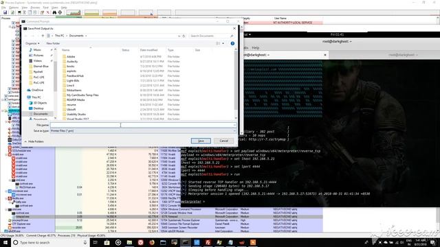The height and width of the screenshot is (247, 440).
Task: Open the Process menu in Process Explorer
Action: 35,8
